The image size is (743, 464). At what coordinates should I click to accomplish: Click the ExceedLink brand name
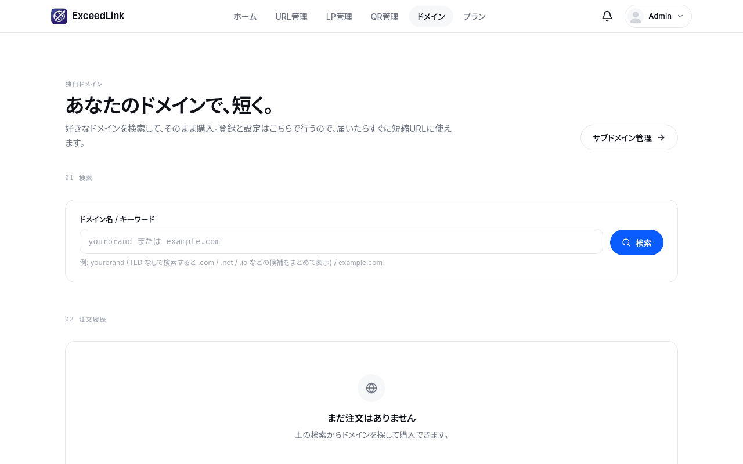tap(98, 16)
